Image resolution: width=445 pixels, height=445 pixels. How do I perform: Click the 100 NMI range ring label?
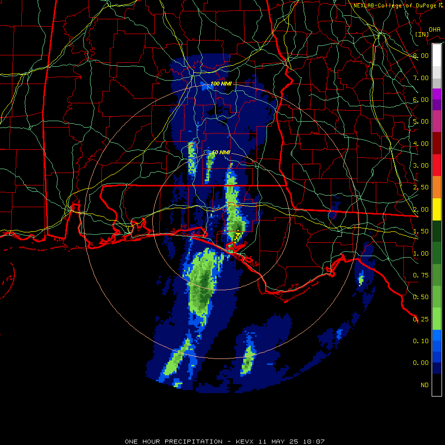click(x=221, y=84)
